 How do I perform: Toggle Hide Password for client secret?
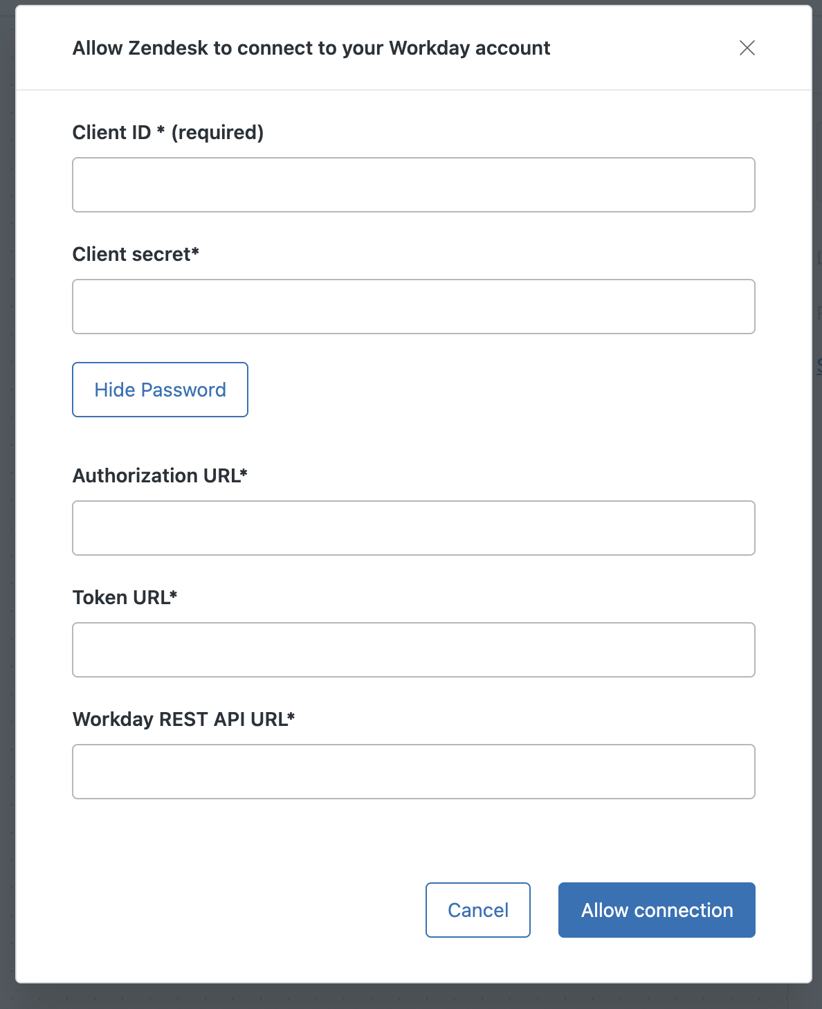pyautogui.click(x=160, y=390)
